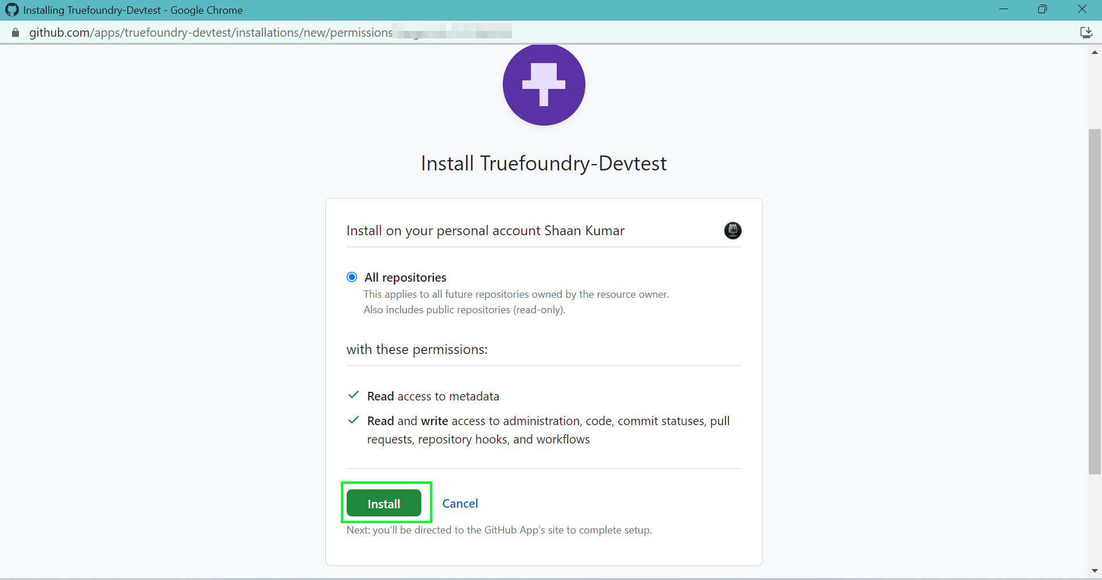Click the green Install button
Viewport: 1102px width, 580px height.
(384, 504)
